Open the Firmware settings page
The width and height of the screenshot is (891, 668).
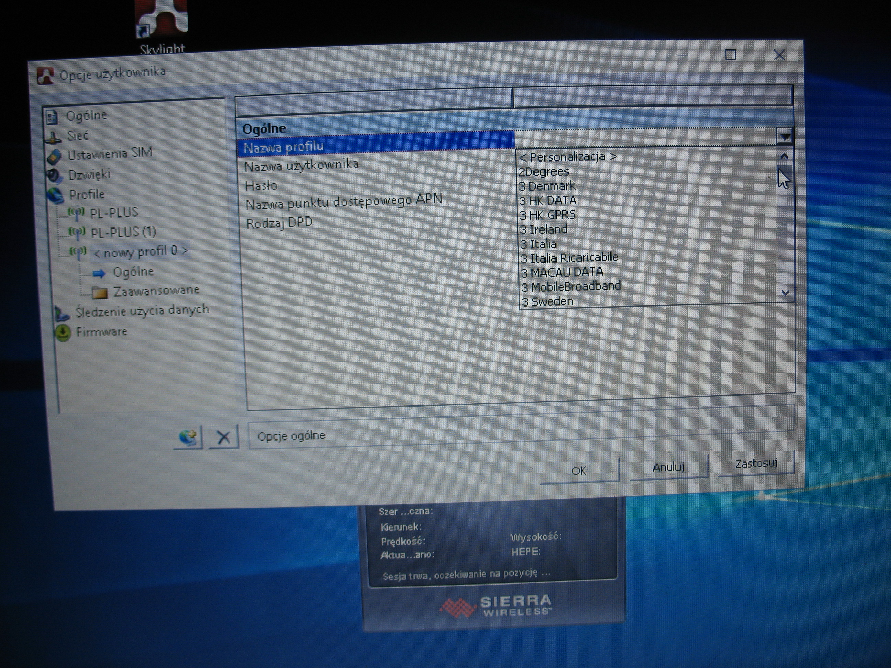[101, 332]
